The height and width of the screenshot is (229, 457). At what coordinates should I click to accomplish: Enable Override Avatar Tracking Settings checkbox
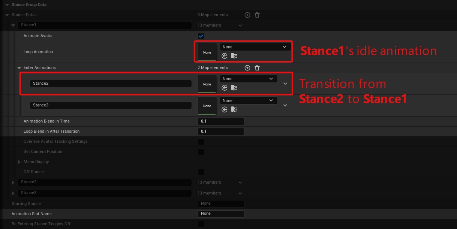[201, 142]
